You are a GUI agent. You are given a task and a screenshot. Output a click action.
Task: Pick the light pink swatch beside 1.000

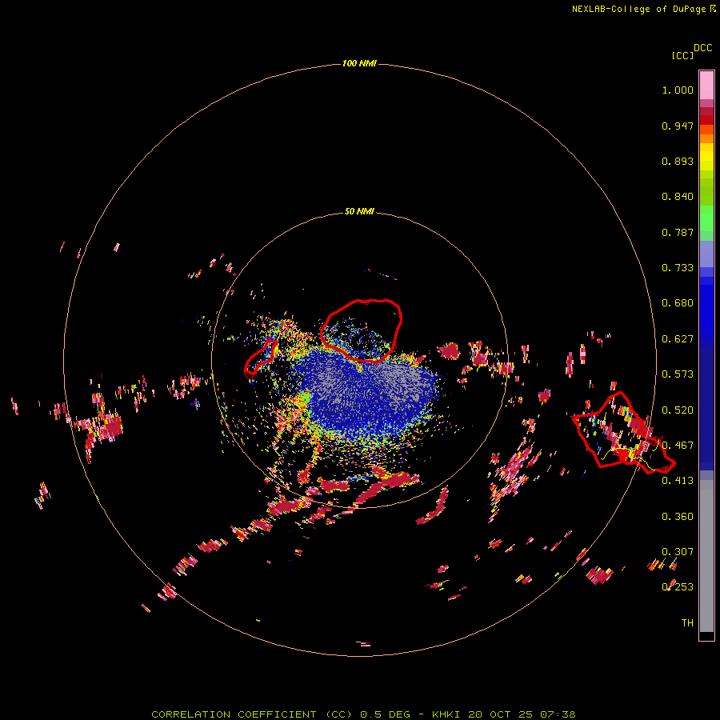pos(706,86)
